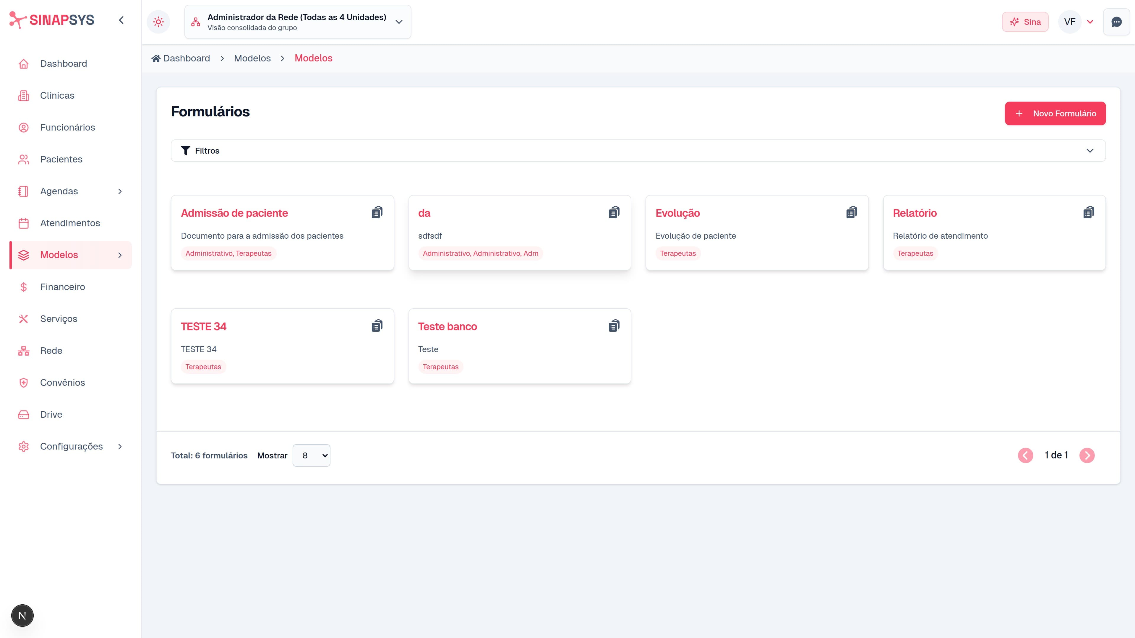Open the Sina AI assistant
The image size is (1135, 638).
point(1025,22)
